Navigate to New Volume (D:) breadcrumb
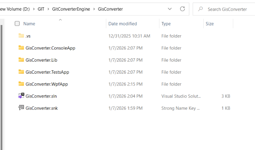 coord(15,9)
